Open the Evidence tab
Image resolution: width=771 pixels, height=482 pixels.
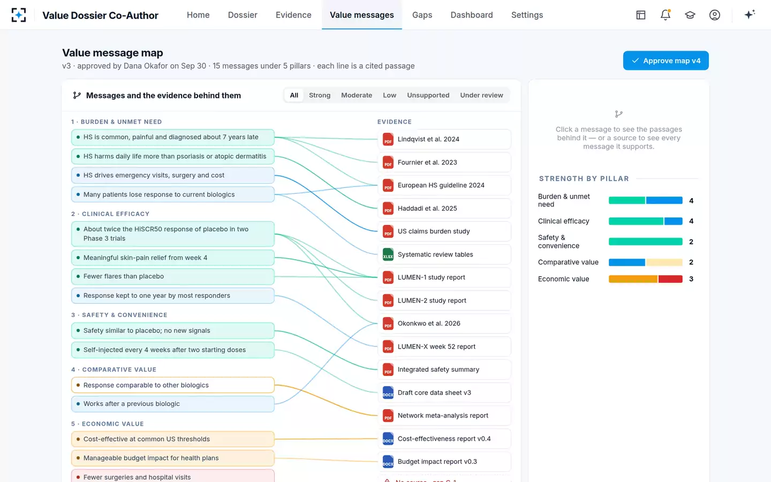[x=293, y=15]
